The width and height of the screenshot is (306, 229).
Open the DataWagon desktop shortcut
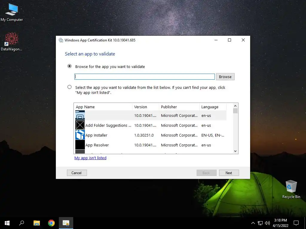tap(12, 42)
